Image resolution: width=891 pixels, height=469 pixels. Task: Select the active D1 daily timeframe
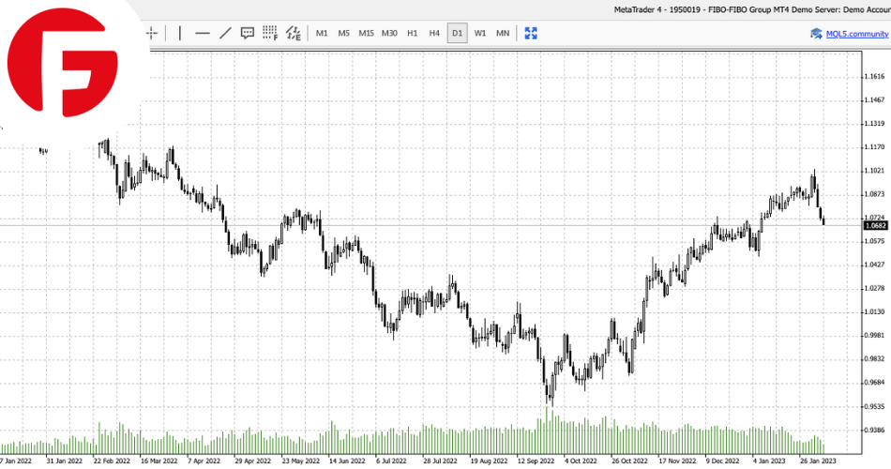tap(458, 33)
